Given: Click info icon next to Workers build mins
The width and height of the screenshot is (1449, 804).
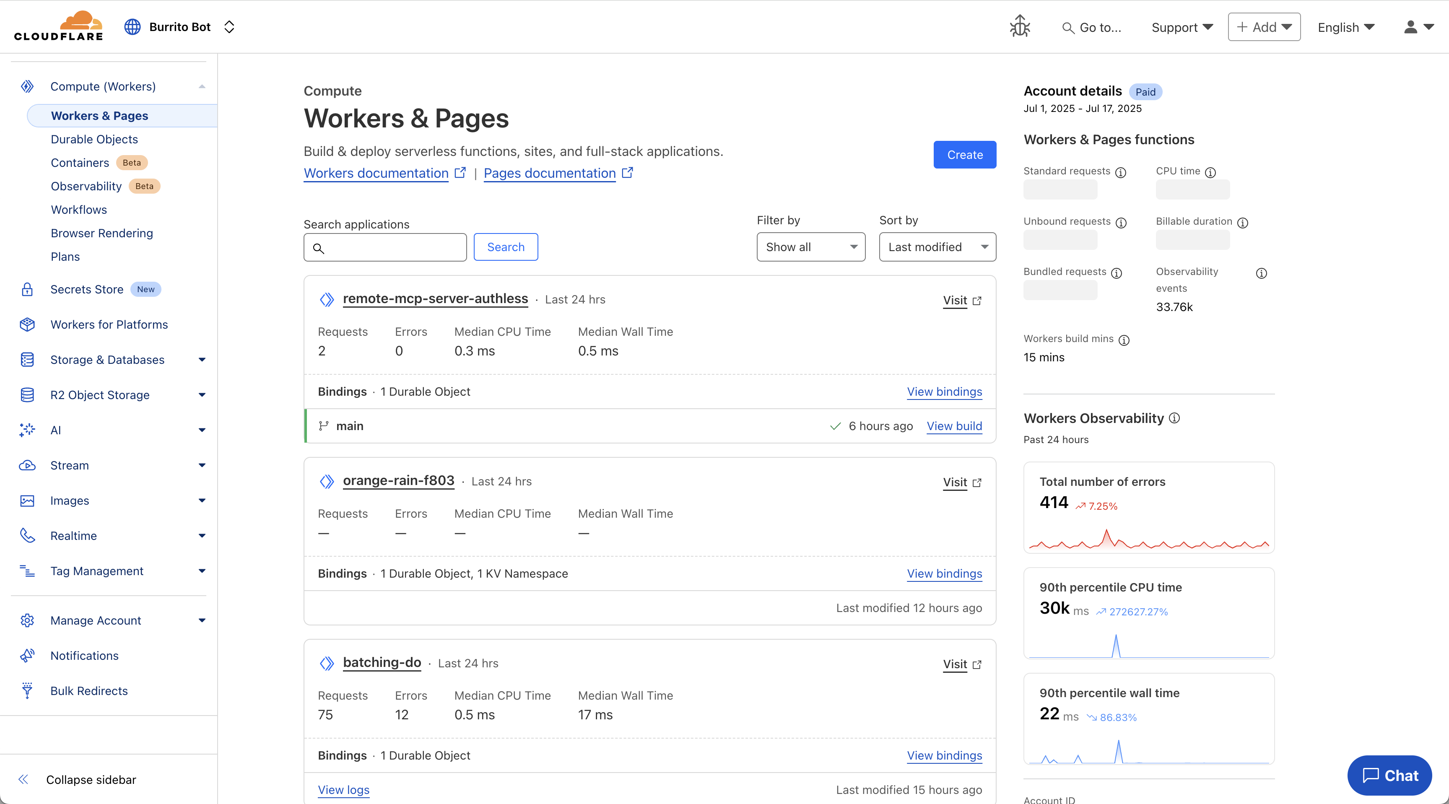Looking at the screenshot, I should (1124, 340).
